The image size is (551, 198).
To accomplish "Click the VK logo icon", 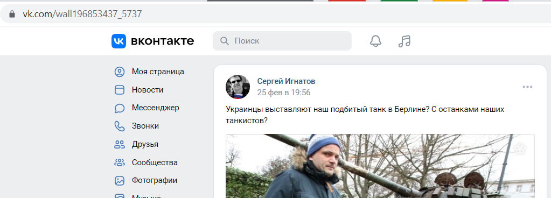I will (x=118, y=41).
